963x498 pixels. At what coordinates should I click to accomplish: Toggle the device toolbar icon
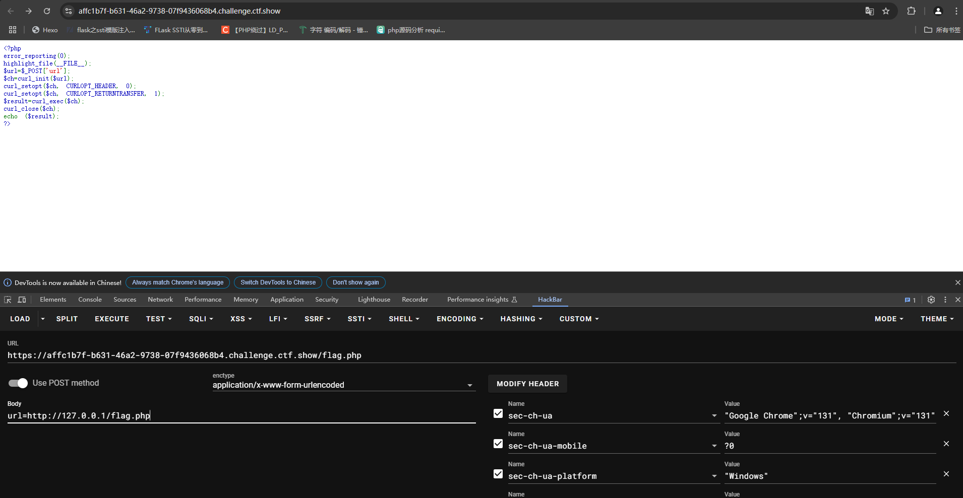(x=22, y=300)
